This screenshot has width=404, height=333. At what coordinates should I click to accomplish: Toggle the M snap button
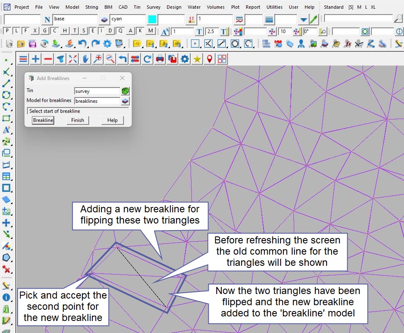coord(150,31)
